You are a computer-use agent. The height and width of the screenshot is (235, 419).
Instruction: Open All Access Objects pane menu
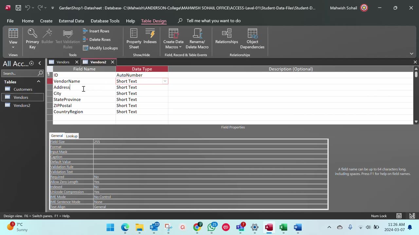click(x=31, y=63)
